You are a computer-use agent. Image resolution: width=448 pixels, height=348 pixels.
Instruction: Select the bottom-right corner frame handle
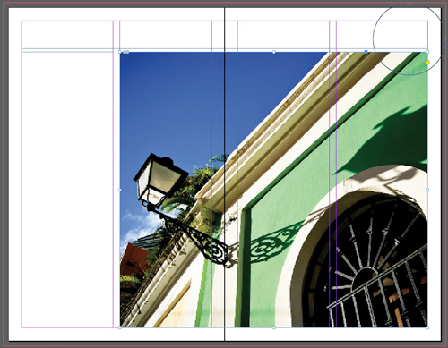click(x=427, y=327)
